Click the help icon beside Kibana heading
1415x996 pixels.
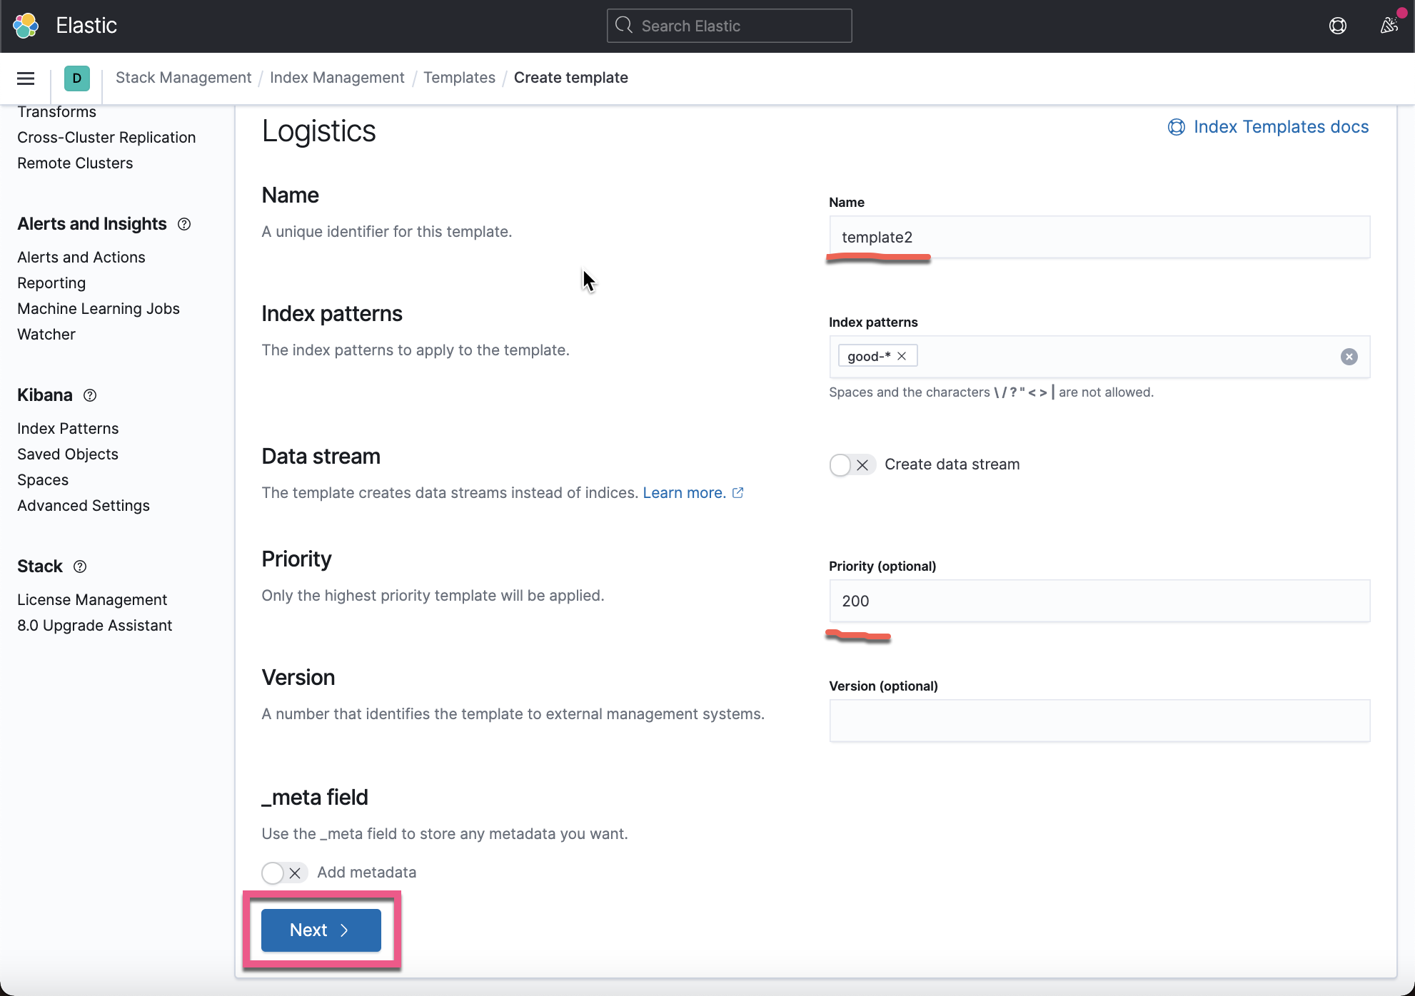(x=89, y=396)
